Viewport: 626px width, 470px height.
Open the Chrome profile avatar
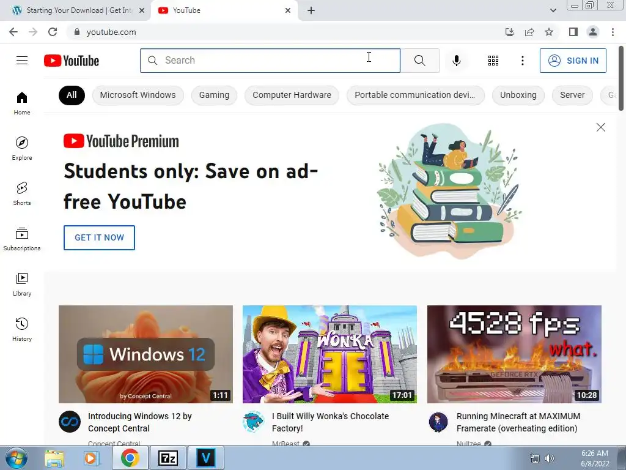593,32
